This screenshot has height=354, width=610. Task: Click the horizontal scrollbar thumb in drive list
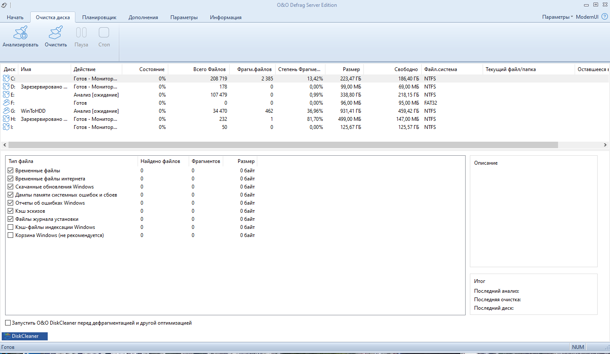coord(283,145)
